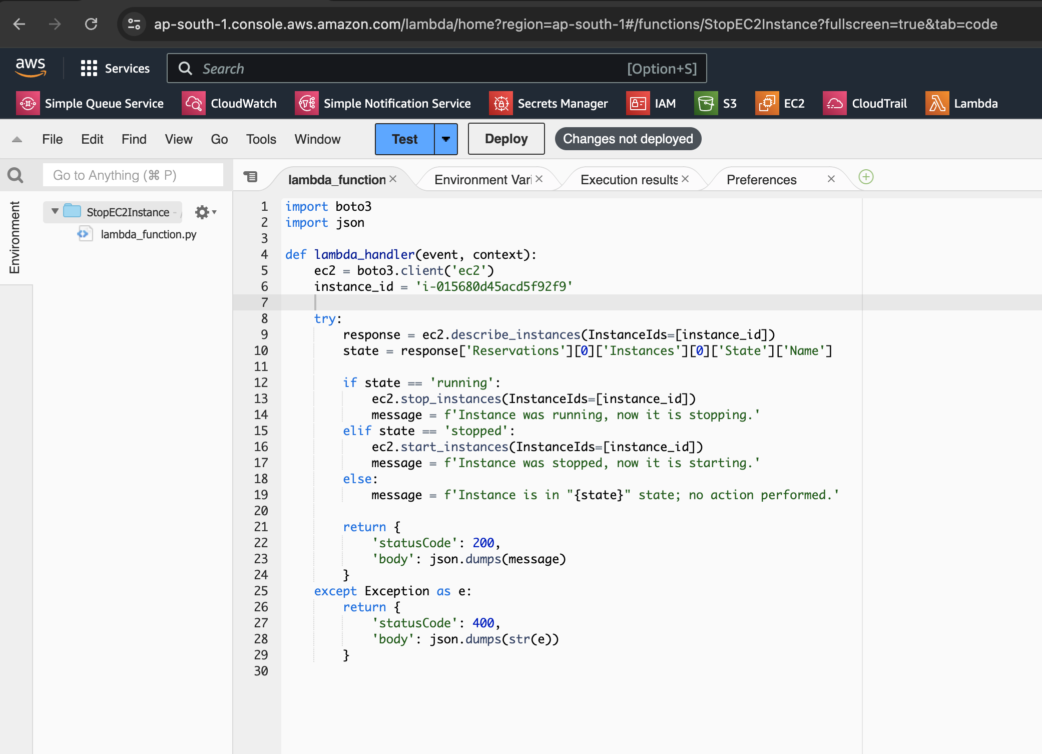This screenshot has width=1042, height=754.
Task: Open the Simple Queue Service shortcut
Action: pos(91,103)
